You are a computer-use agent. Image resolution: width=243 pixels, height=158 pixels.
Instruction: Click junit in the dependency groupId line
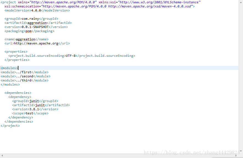(34, 101)
